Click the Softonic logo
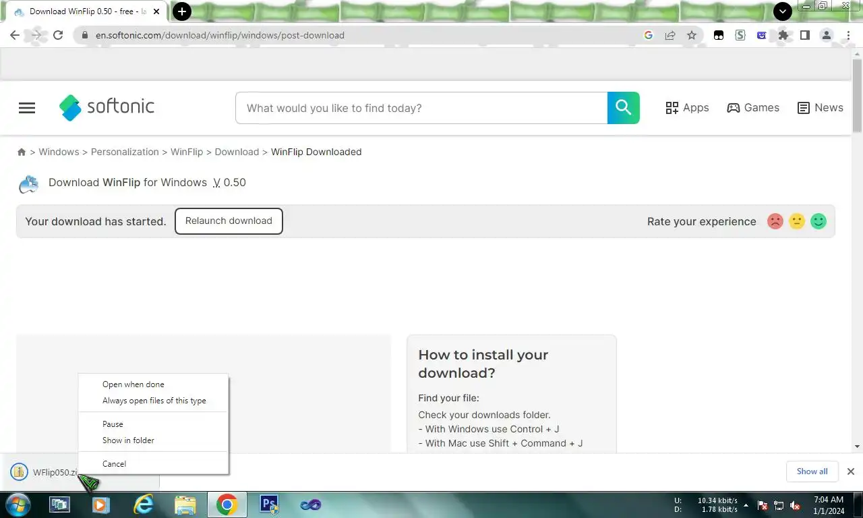The image size is (863, 518). 107,107
